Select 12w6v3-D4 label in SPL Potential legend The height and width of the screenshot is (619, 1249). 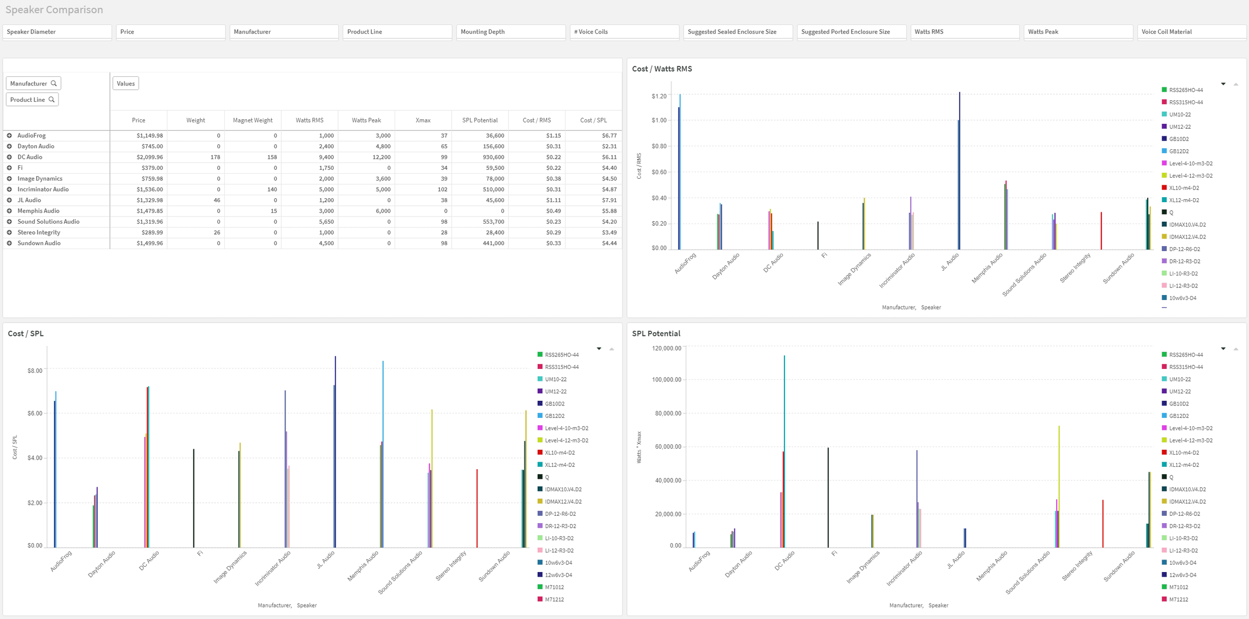[1183, 575]
